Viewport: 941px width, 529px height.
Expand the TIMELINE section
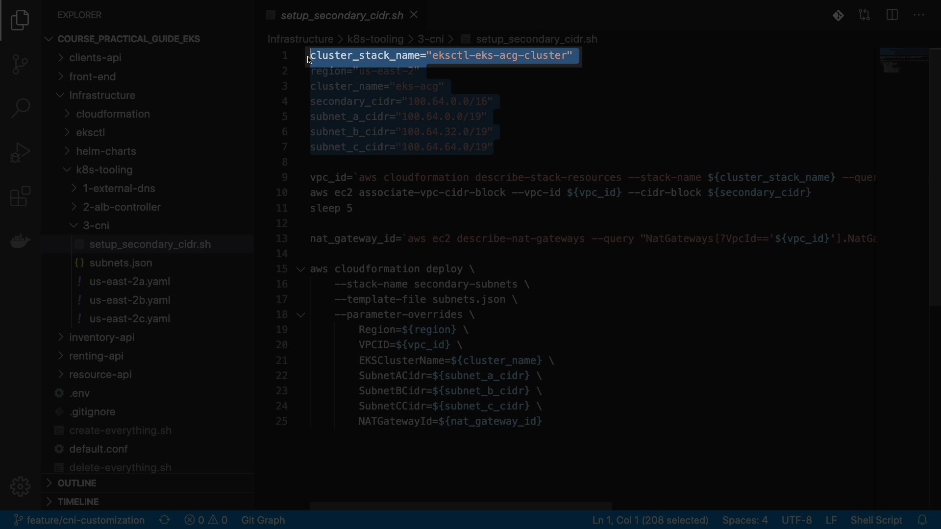78,502
